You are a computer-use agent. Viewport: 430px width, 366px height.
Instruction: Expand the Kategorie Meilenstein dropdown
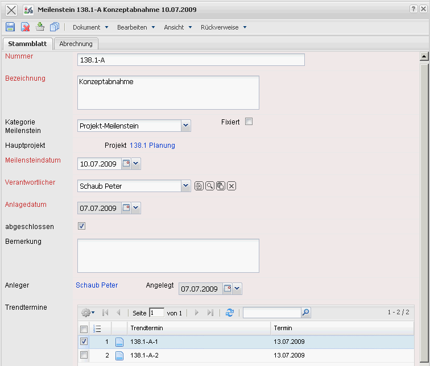[x=185, y=126]
